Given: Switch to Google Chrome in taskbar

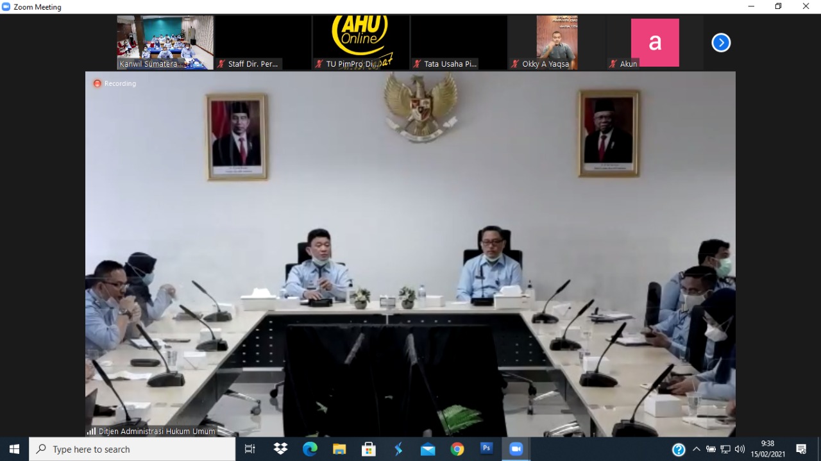Looking at the screenshot, I should 457,449.
